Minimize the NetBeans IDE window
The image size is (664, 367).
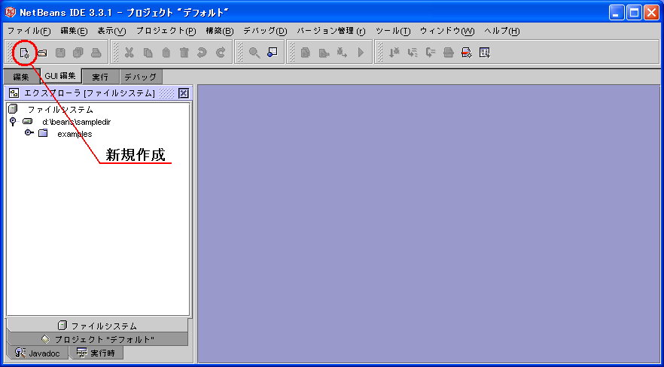(617, 12)
